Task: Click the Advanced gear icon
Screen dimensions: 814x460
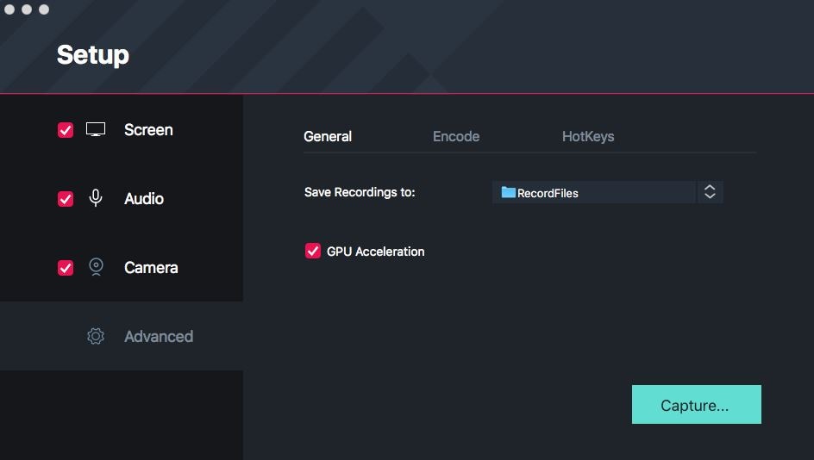Action: (x=96, y=337)
